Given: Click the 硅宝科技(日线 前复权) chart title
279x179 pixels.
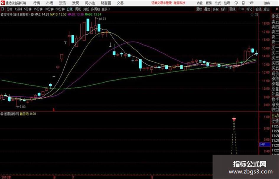Looking at the screenshot, I should pyautogui.click(x=15, y=14).
